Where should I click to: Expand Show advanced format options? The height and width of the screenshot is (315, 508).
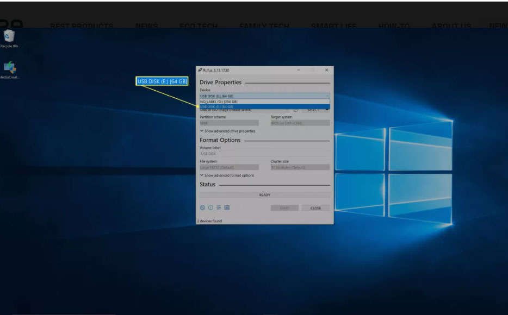[x=227, y=175]
